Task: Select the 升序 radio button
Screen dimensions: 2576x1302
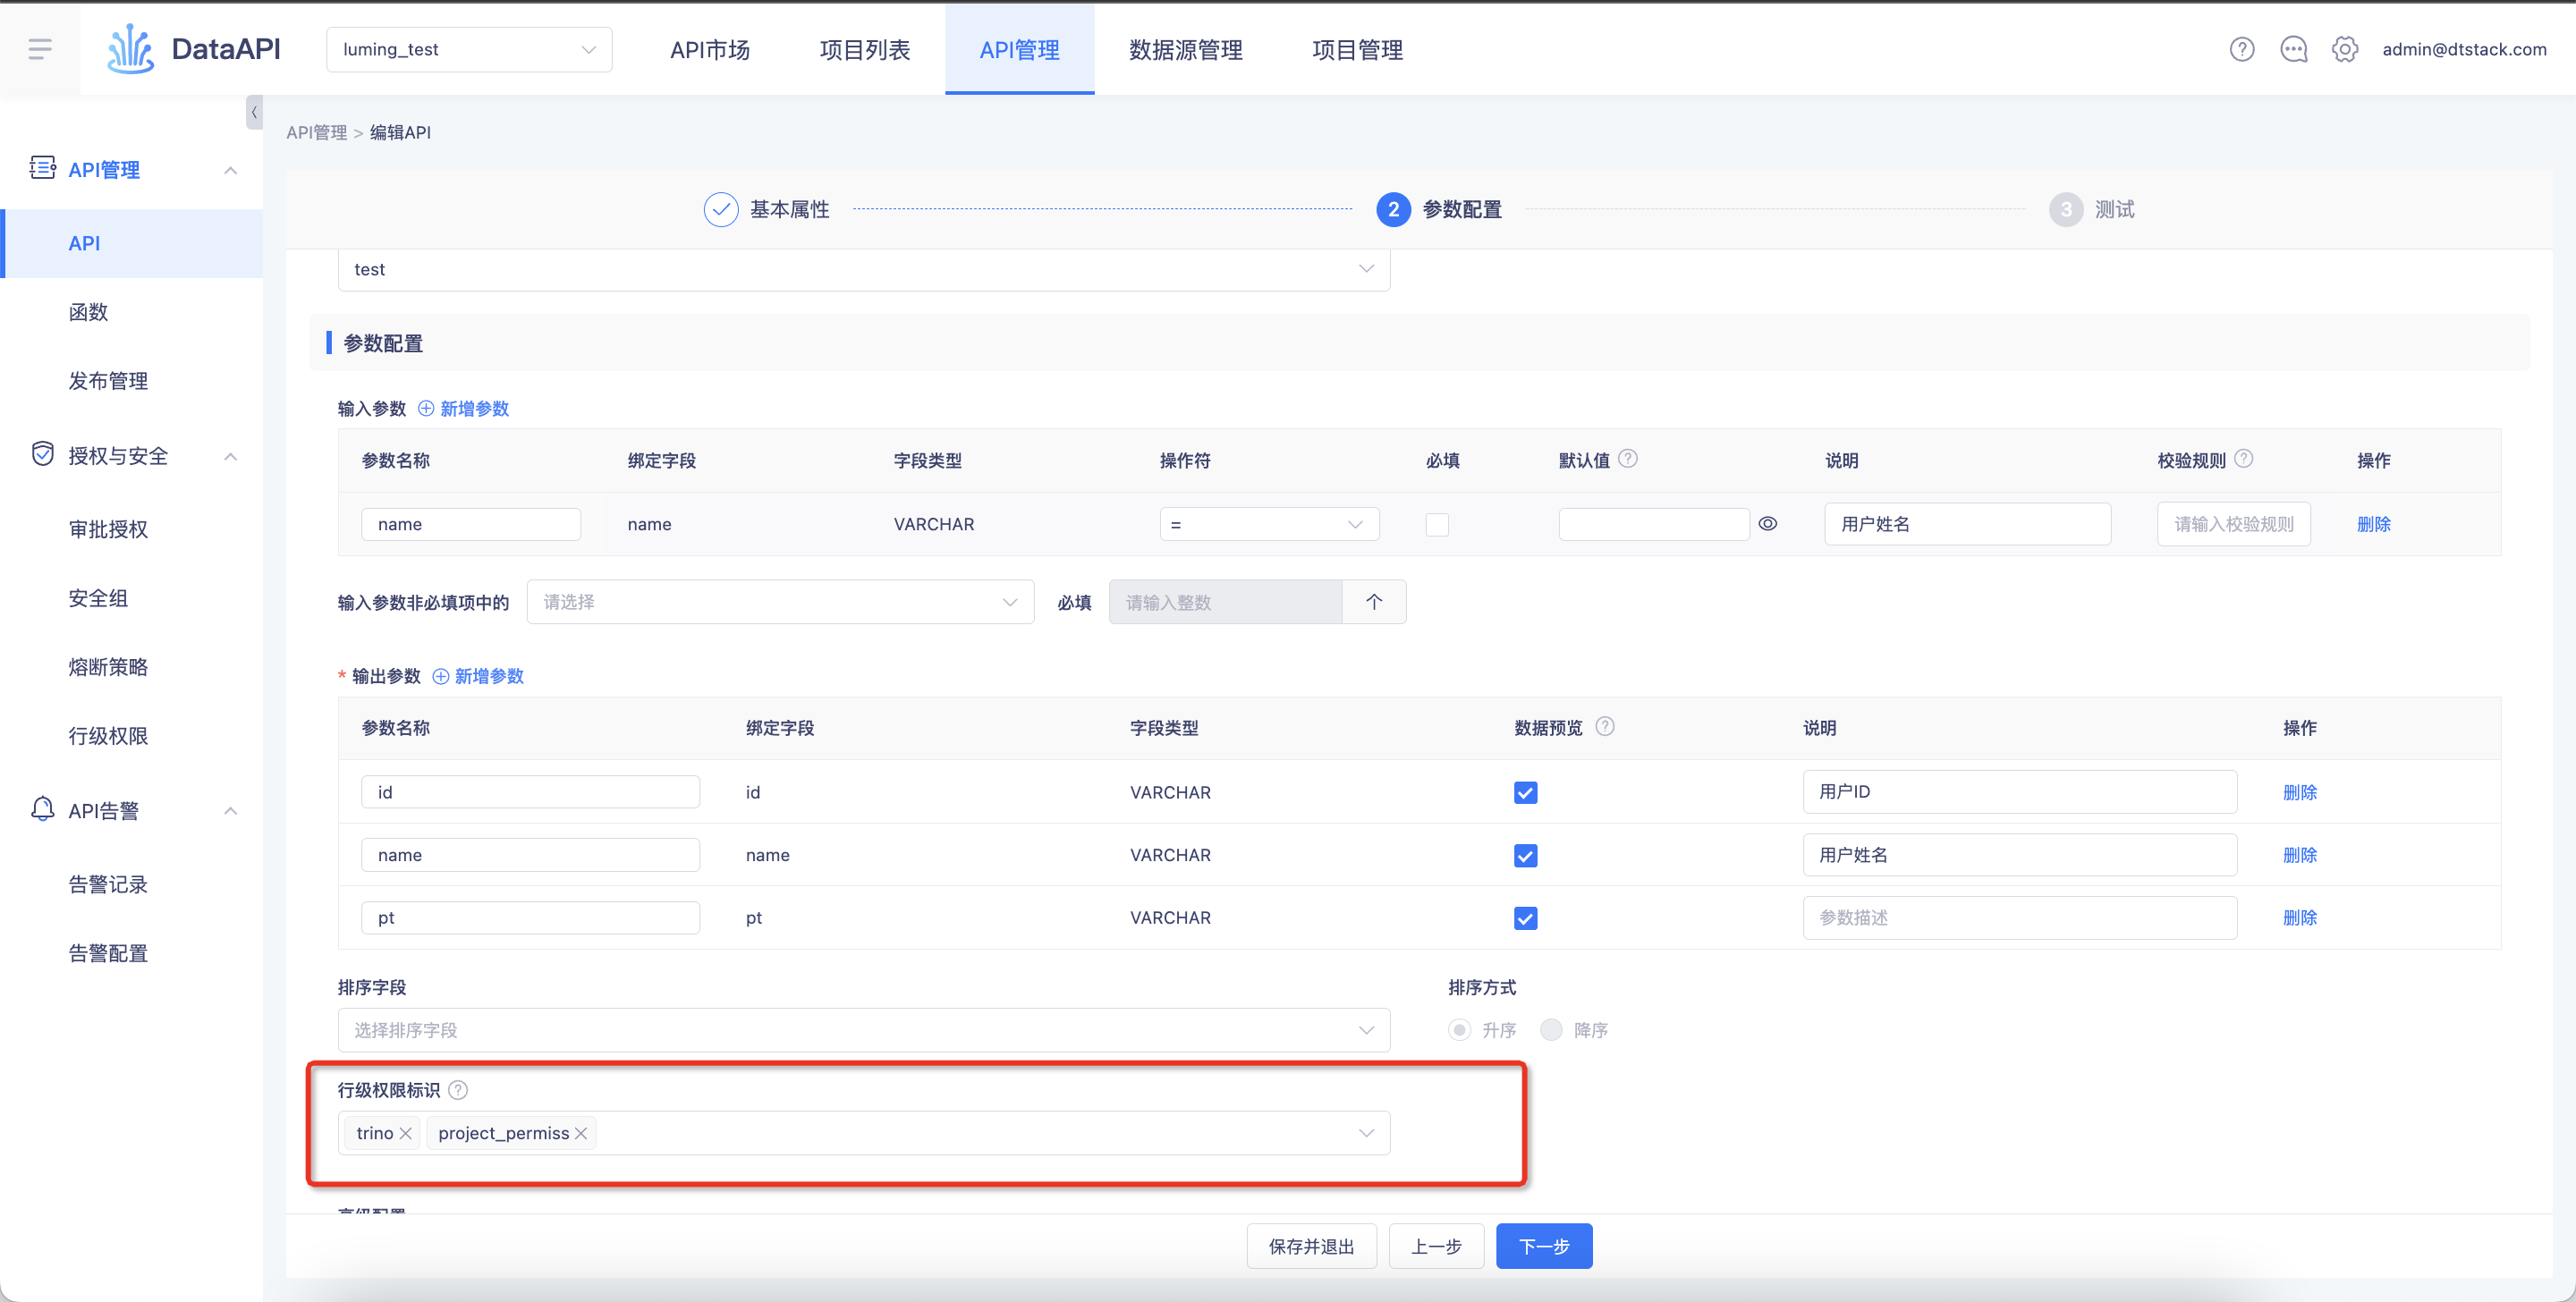Action: pyautogui.click(x=1459, y=1029)
